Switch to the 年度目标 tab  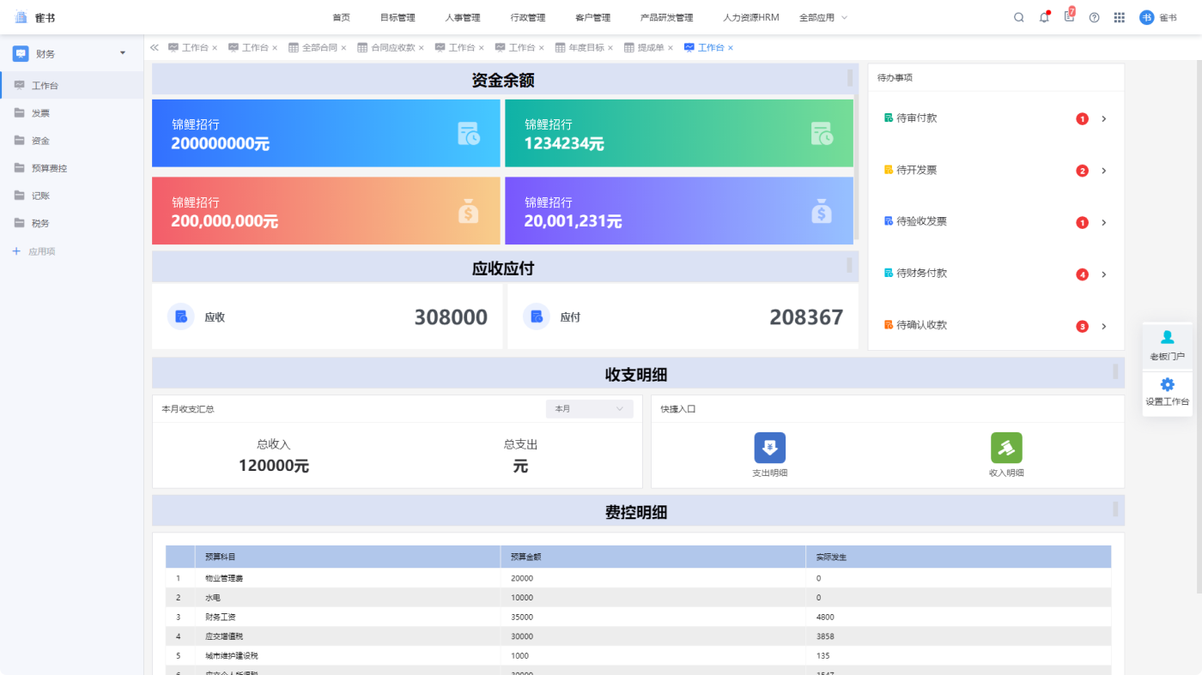[x=580, y=48]
